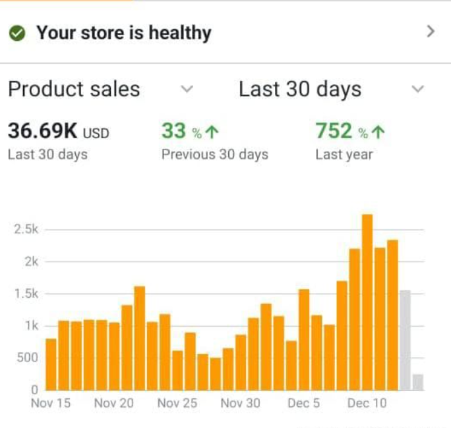
Task: Tap the tall gray bar near 1.5k
Action: coord(406,340)
